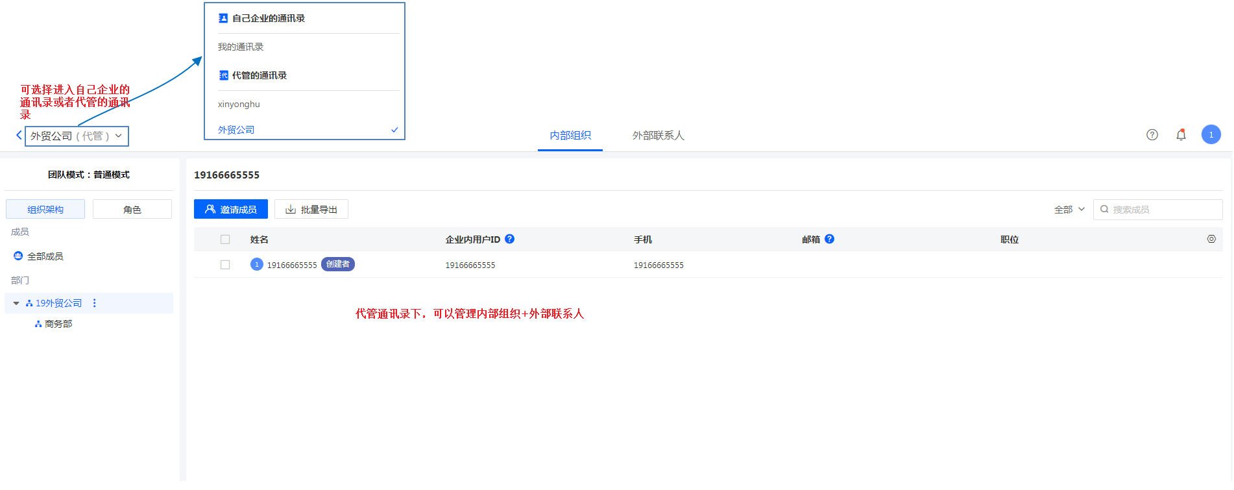Click the back arrow beside 外贸公司
The width and height of the screenshot is (1234, 490).
(x=19, y=136)
